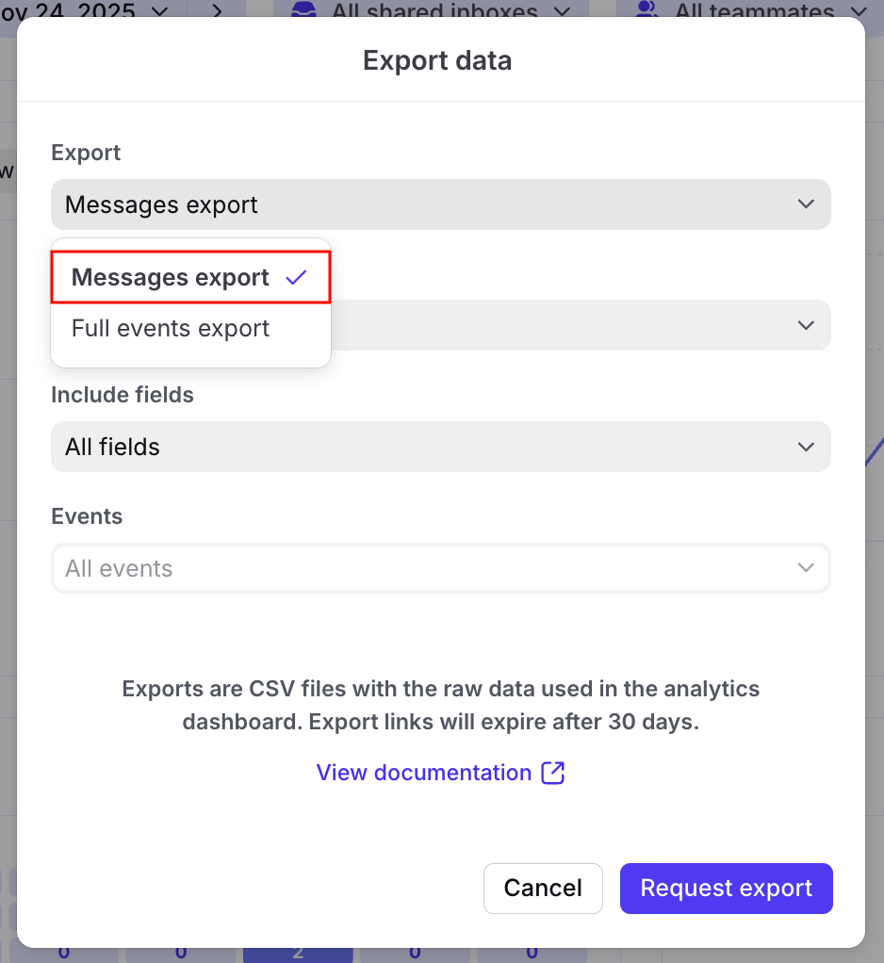
Task: Click the highlighted cell showing 2
Action: pos(298,952)
